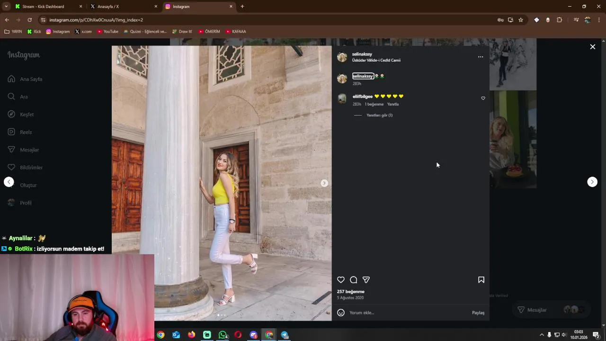Focus the Yorum ekle comment field
Image resolution: width=606 pixels, height=341 pixels.
coord(407,313)
